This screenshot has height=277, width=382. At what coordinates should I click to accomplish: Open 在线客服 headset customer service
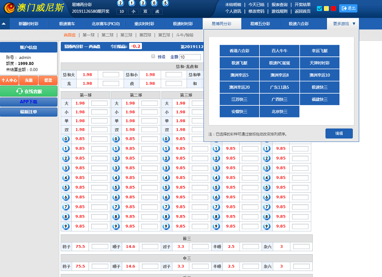[x=28, y=91]
